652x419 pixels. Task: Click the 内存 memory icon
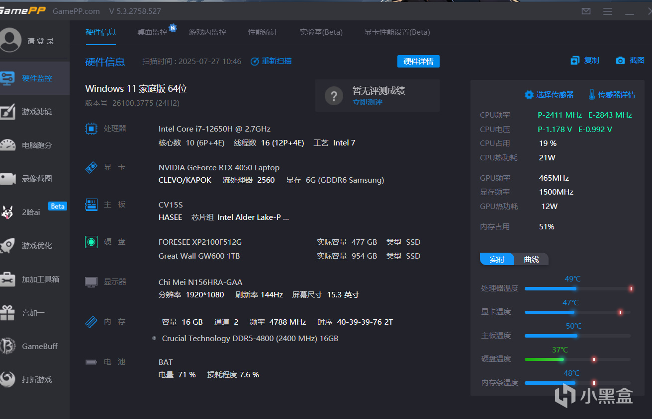[x=91, y=322]
